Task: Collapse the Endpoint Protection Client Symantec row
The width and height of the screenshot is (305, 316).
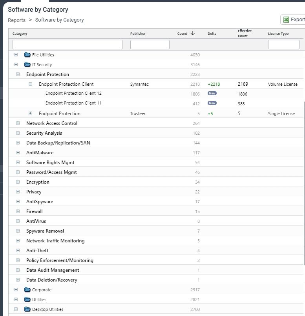Action: point(30,84)
